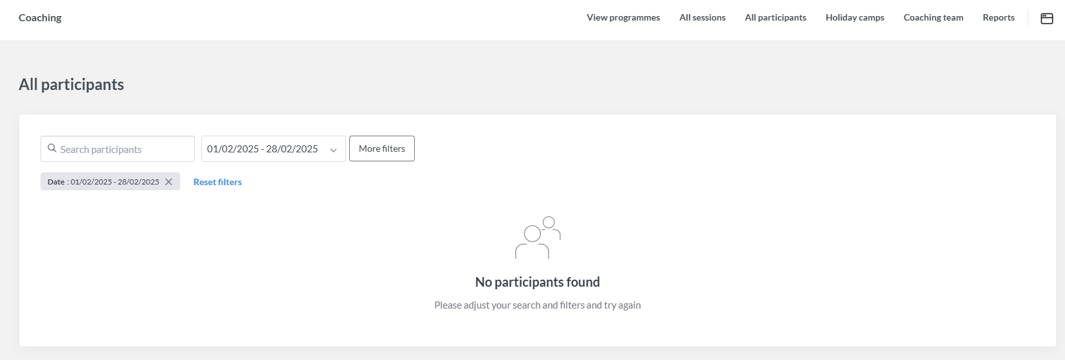
Task: Click the empty-state participants illustration
Action: click(538, 237)
